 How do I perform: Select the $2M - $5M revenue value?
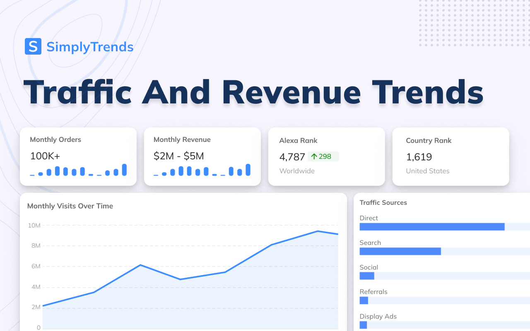click(179, 156)
